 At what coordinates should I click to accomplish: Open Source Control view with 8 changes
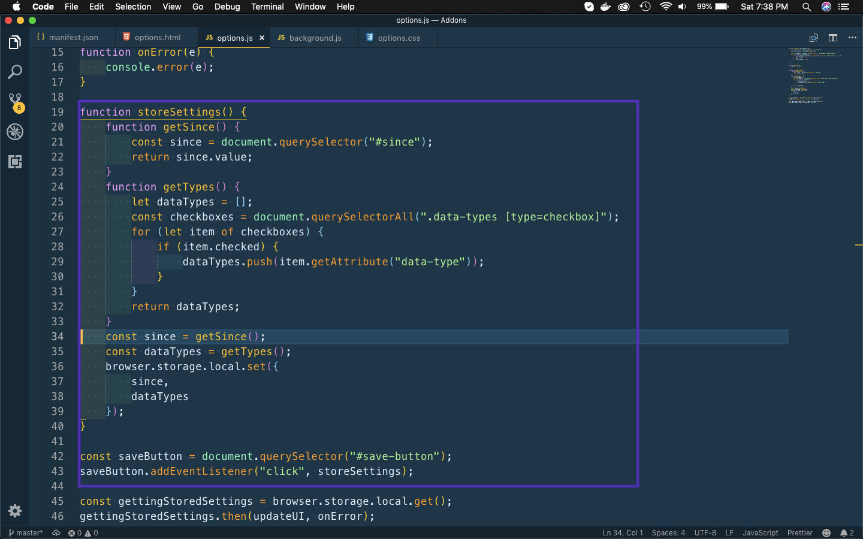(x=15, y=102)
